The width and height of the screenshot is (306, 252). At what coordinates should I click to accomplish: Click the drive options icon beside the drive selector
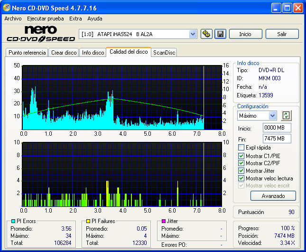pyautogui.click(x=206, y=34)
